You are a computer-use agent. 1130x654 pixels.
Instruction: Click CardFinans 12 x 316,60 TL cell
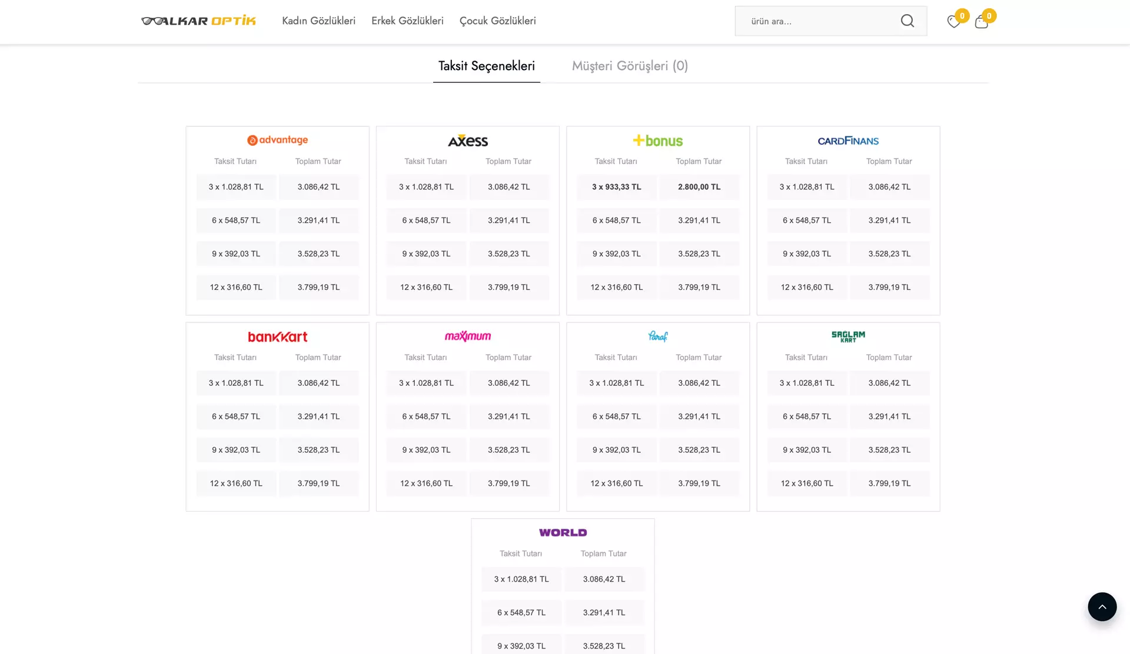coord(807,288)
